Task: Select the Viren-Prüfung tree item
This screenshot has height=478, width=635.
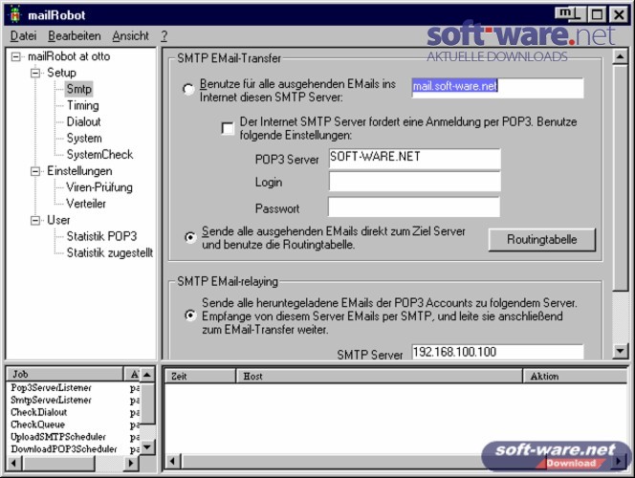Action: (x=99, y=187)
